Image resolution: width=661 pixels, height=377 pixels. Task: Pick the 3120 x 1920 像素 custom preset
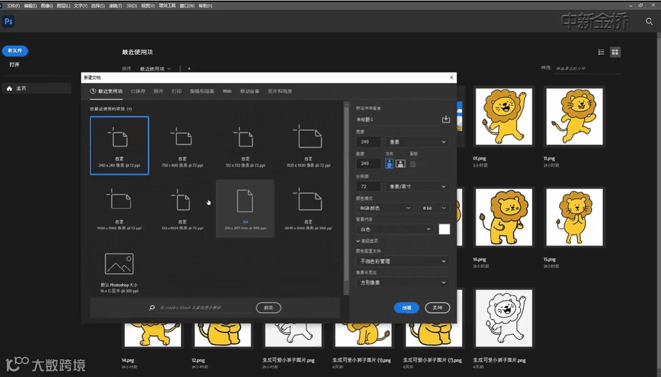coord(308,146)
